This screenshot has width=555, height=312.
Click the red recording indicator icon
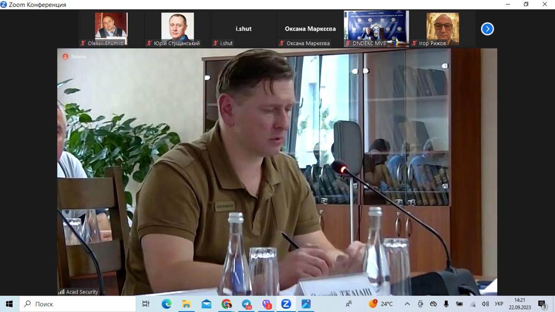(x=65, y=56)
